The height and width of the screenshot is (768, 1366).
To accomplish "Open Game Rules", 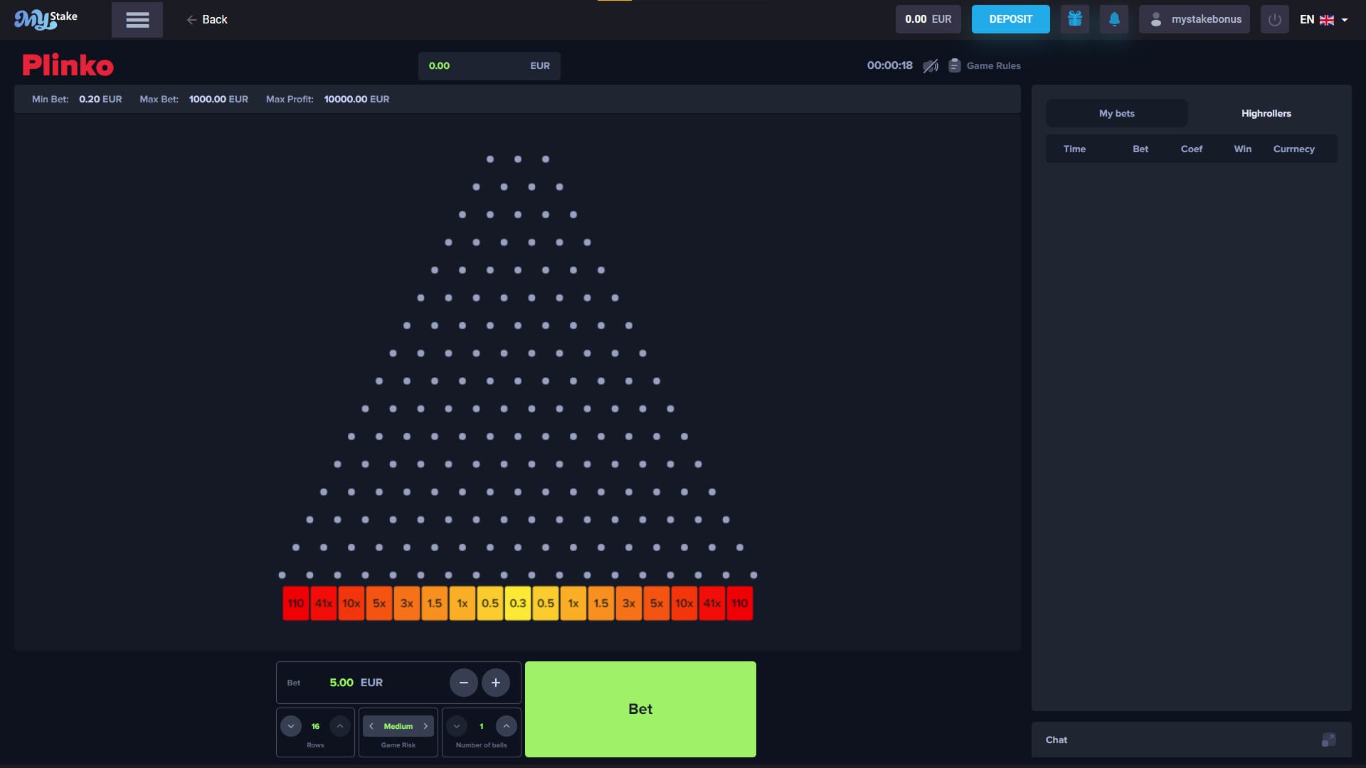I will 985,66.
